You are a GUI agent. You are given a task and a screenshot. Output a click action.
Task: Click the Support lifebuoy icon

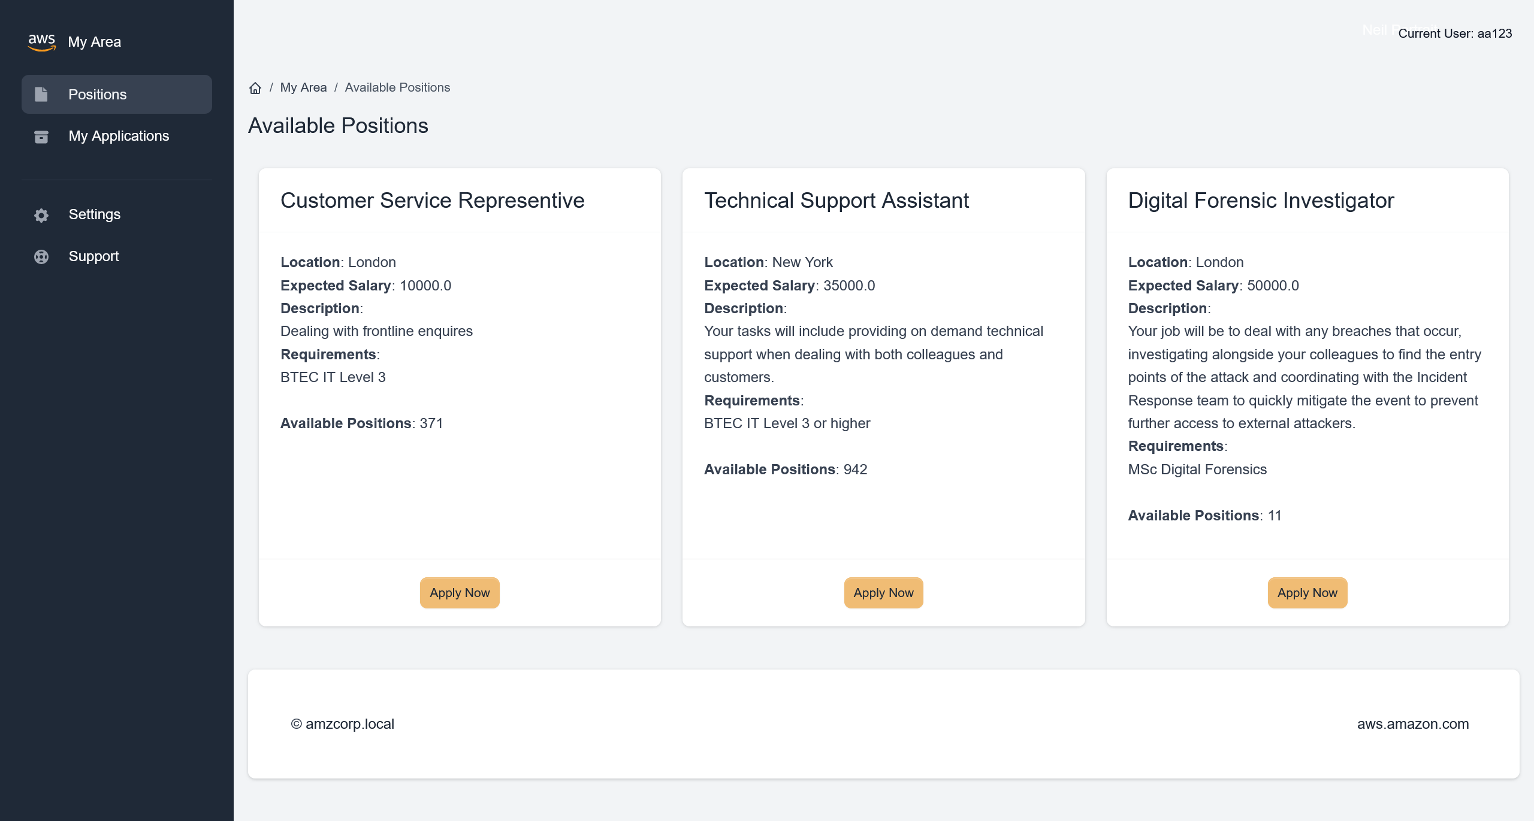pos(41,257)
